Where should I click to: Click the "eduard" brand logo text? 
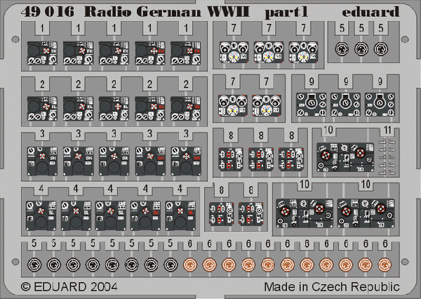point(370,12)
